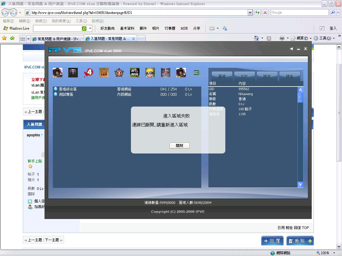Screen dimensions: 342x256
Task: Choose the Red Alert 3 star icon
Action: tap(119, 73)
